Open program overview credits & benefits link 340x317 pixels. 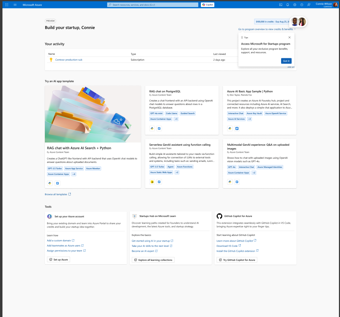click(267, 29)
